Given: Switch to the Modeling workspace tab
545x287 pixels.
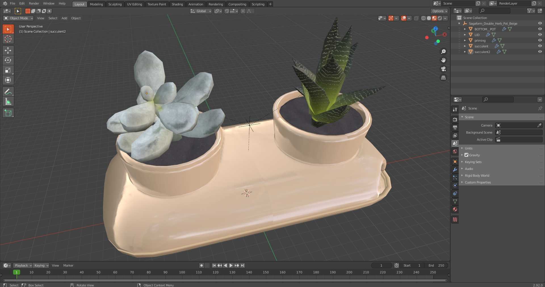Looking at the screenshot, I should (96, 4).
